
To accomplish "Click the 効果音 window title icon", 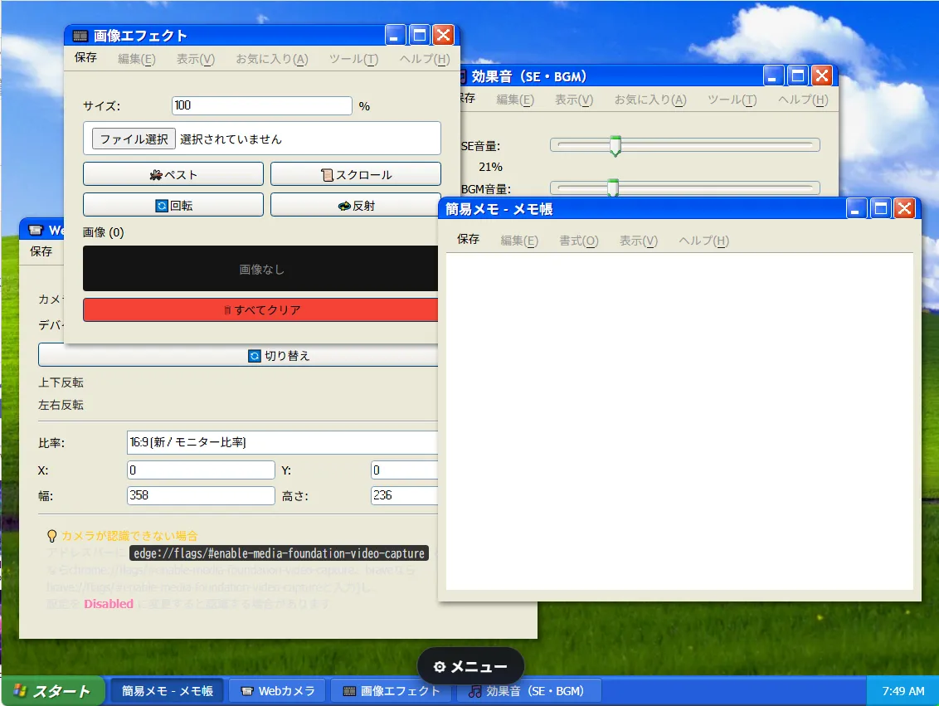I will (463, 76).
